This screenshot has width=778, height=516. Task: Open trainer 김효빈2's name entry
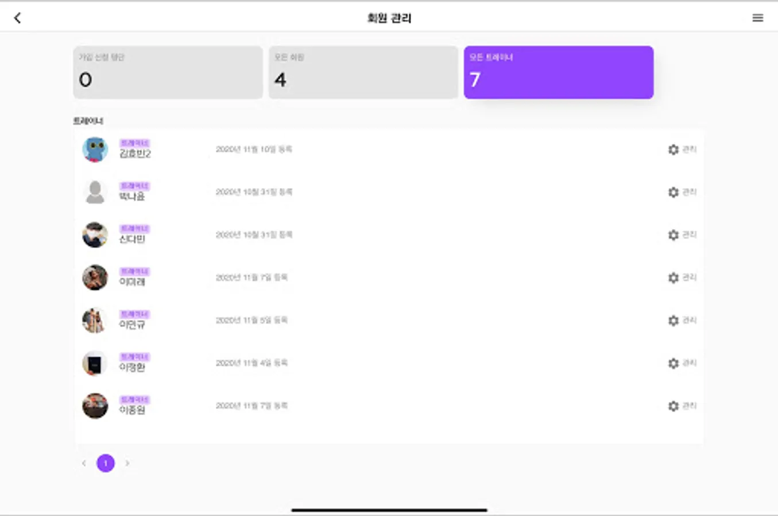(x=135, y=154)
